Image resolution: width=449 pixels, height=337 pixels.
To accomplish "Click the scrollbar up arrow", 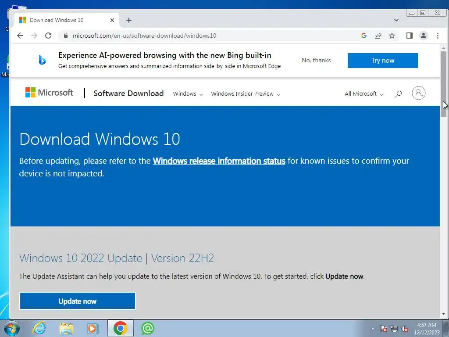I will pyautogui.click(x=443, y=47).
